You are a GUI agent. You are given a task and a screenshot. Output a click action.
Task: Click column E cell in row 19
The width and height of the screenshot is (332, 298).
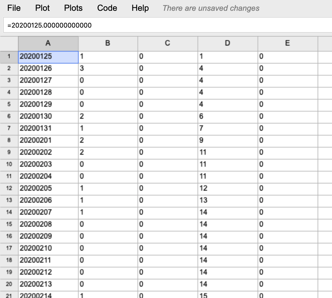[288, 273]
